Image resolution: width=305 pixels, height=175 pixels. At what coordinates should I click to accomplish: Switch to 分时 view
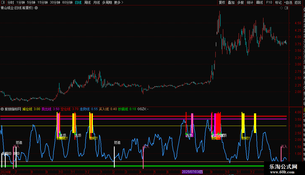pyautogui.click(x=11, y=2)
